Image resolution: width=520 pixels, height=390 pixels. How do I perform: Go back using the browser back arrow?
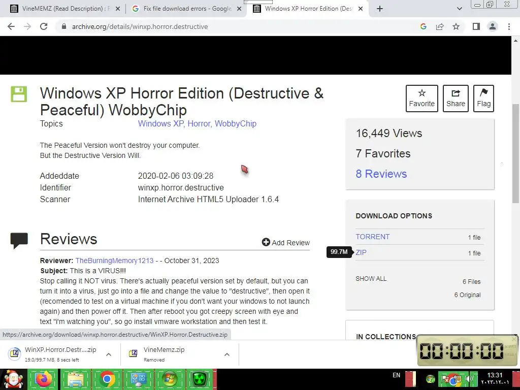11,26
